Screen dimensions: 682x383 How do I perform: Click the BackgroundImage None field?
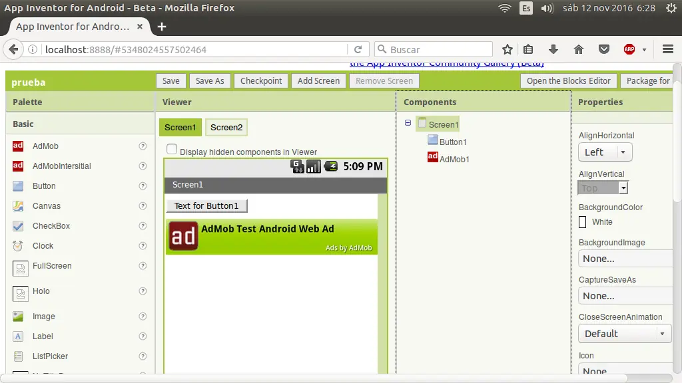(625, 259)
